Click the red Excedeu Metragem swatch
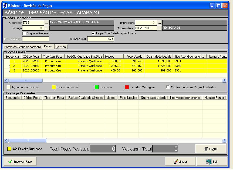This screenshot has width=233, height=170. click(127, 87)
